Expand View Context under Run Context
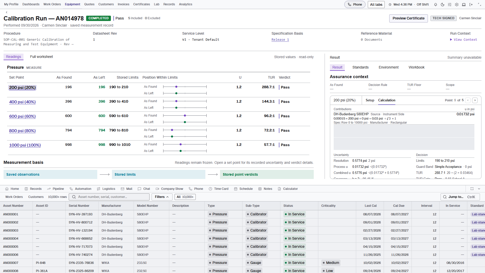 click(x=464, y=40)
